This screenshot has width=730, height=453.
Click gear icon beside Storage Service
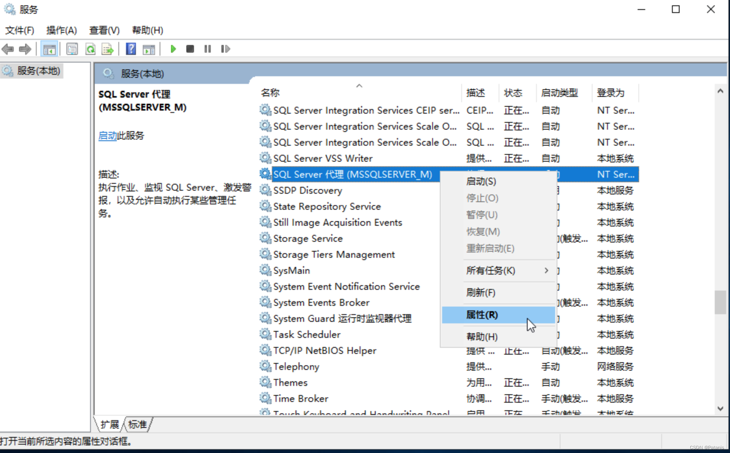265,238
